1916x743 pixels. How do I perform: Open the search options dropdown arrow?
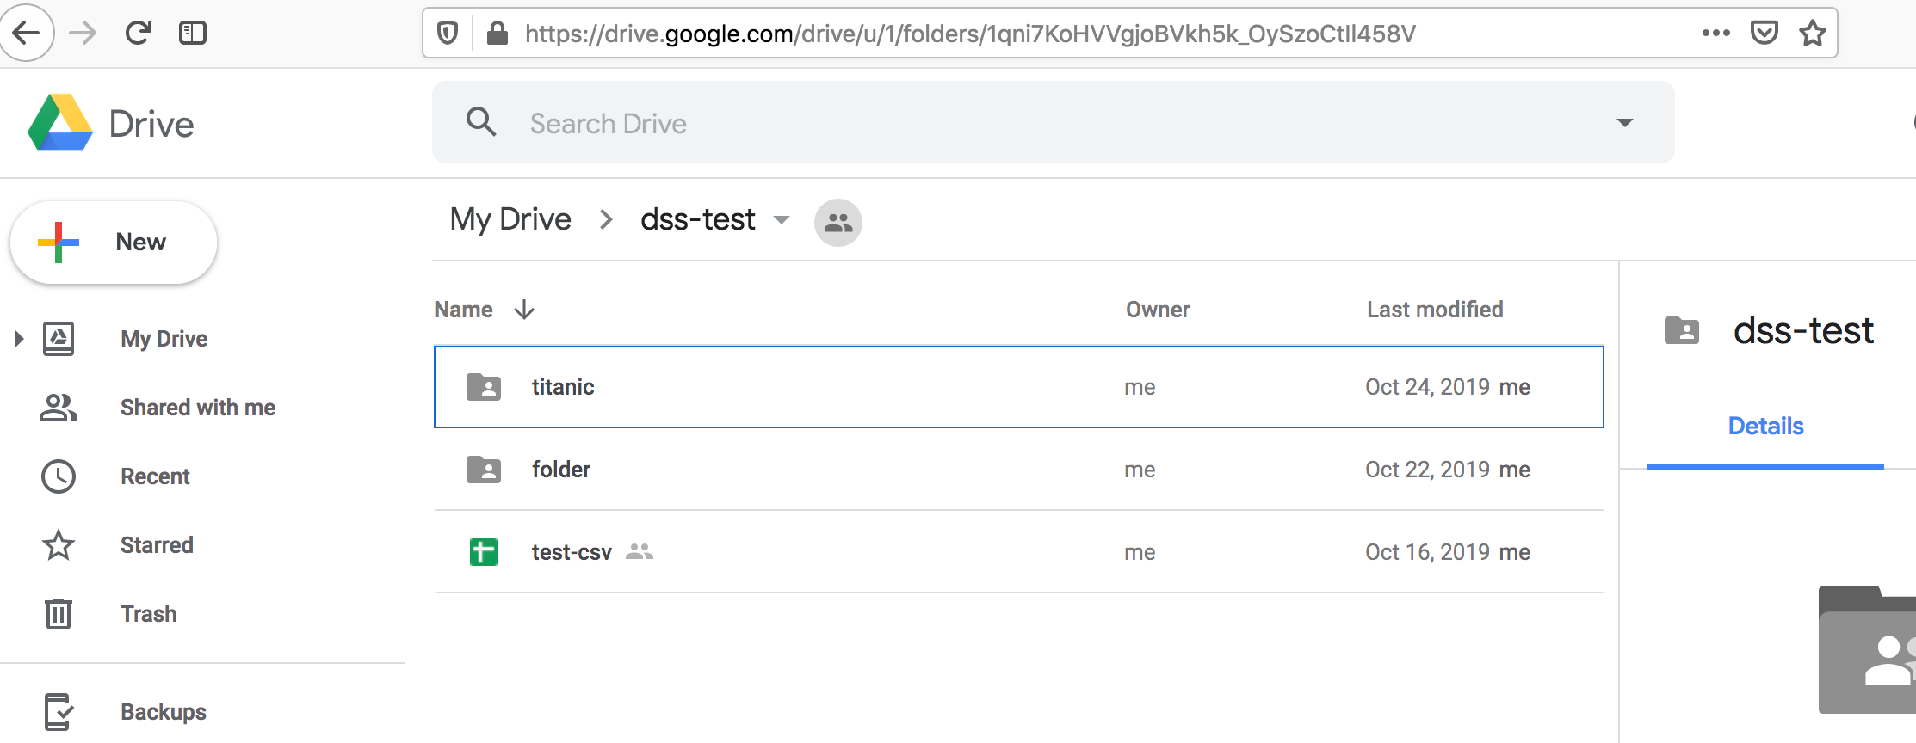coord(1625,123)
